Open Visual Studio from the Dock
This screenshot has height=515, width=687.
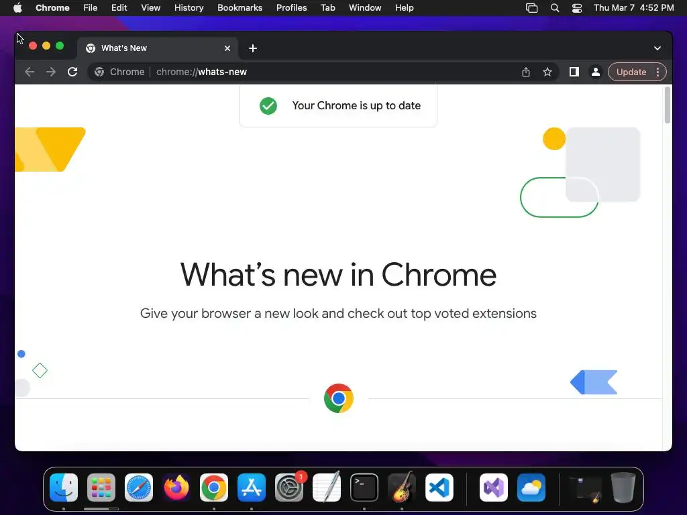click(x=494, y=488)
